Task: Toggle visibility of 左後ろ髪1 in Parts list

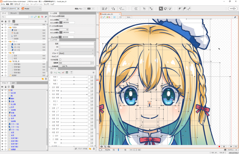Action: pos(2,64)
